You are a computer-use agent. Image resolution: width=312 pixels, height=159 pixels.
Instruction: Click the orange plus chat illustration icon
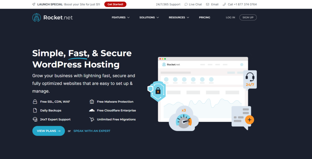pyautogui.click(x=250, y=120)
